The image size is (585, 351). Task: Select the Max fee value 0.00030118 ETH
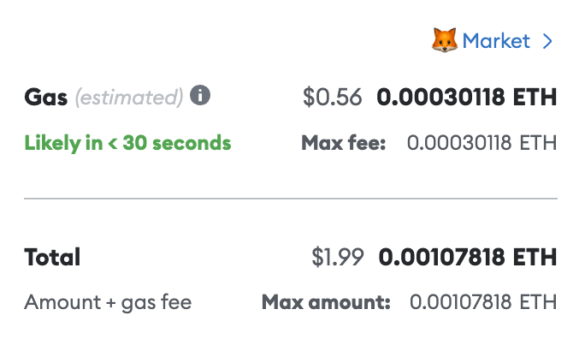[482, 142]
